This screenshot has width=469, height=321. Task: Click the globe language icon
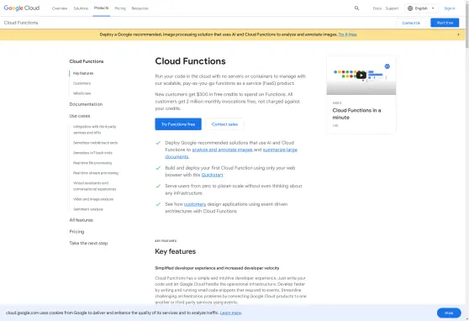[410, 8]
